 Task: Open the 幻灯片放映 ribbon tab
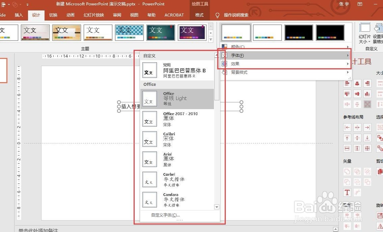coord(94,15)
